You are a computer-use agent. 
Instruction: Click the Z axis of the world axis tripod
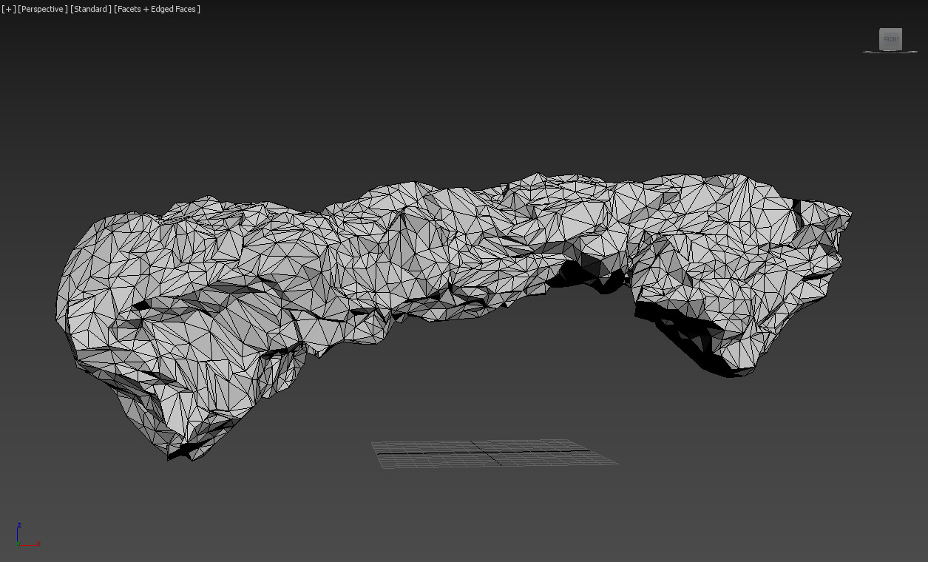point(18,529)
